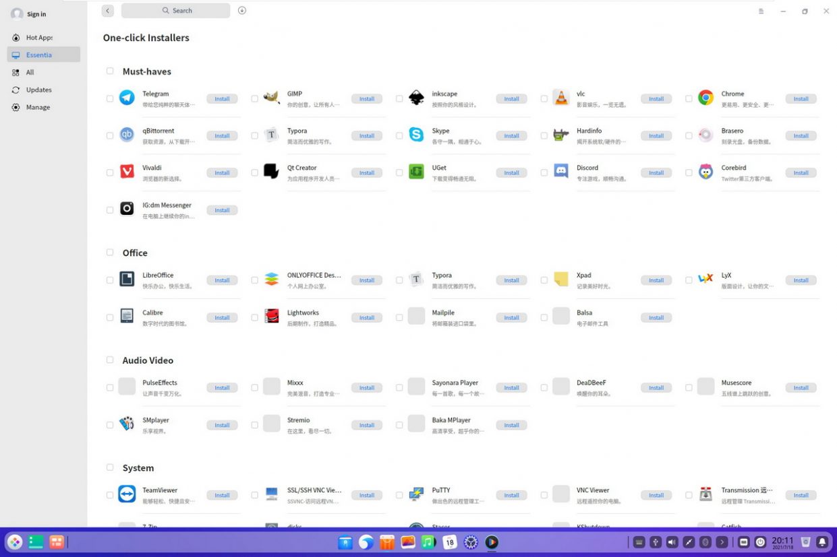Click the Chrome app icon
Screen dimensions: 837x557
click(x=705, y=98)
